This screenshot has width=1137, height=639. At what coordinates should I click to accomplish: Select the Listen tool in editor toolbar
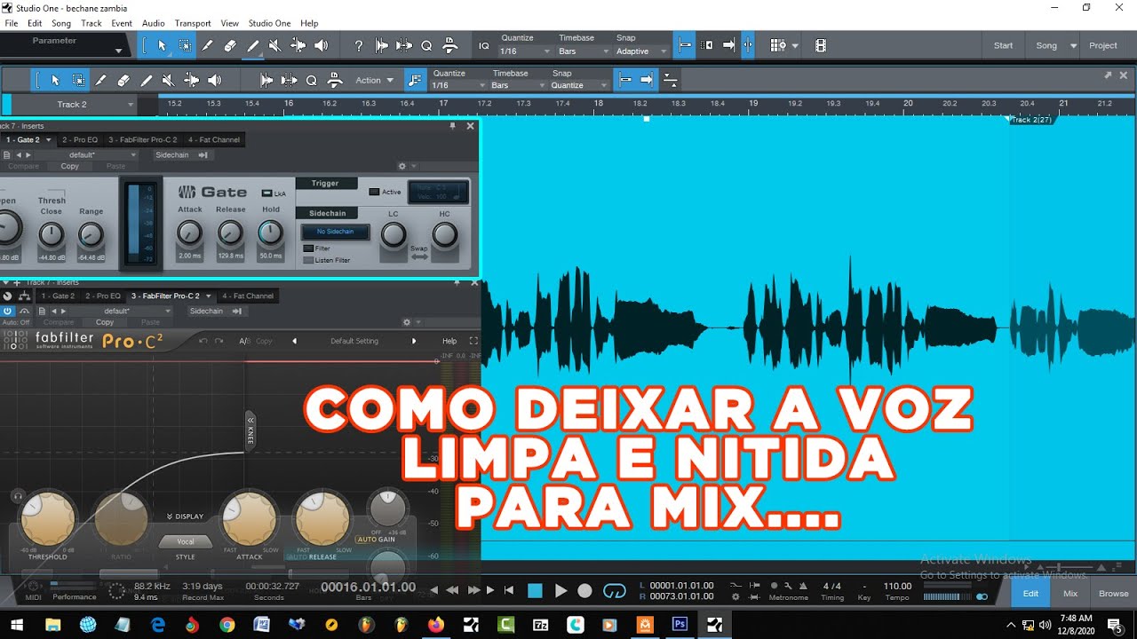click(214, 80)
